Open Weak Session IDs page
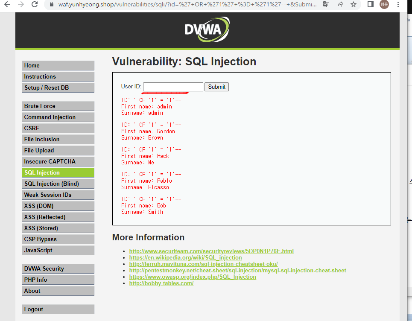The image size is (412, 321). pos(58,195)
